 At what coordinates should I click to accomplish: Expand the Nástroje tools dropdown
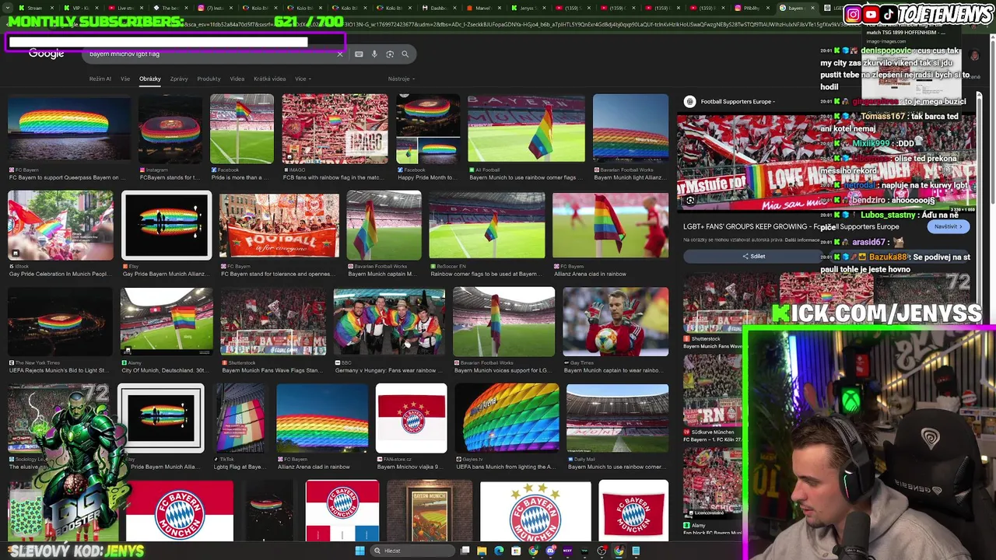point(402,79)
